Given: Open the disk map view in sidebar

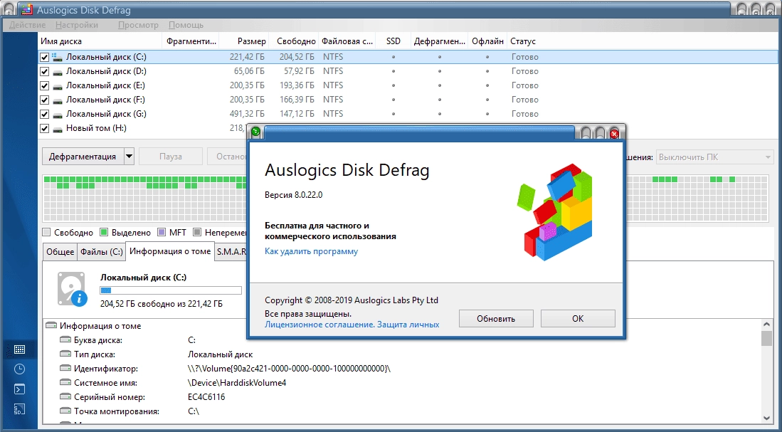Looking at the screenshot, I should tap(19, 349).
